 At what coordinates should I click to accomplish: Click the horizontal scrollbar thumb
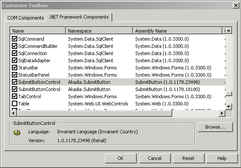point(94,113)
